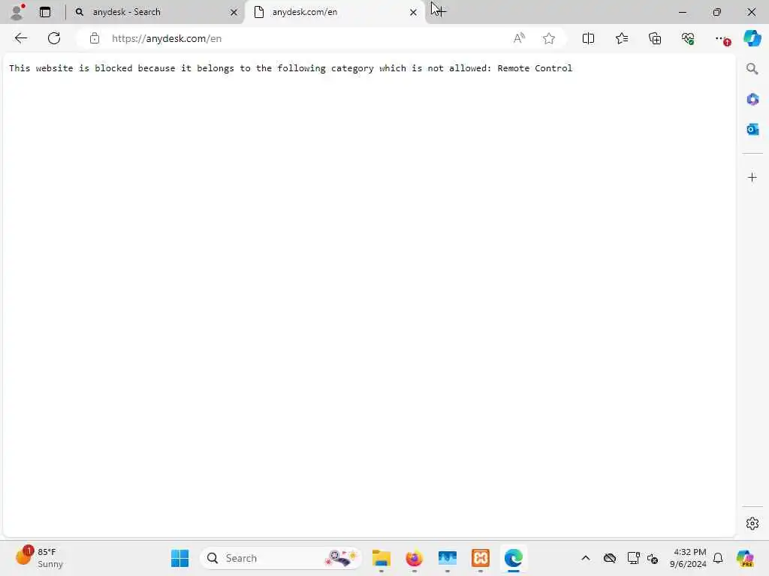Open the Windows Start menu

coord(180,558)
